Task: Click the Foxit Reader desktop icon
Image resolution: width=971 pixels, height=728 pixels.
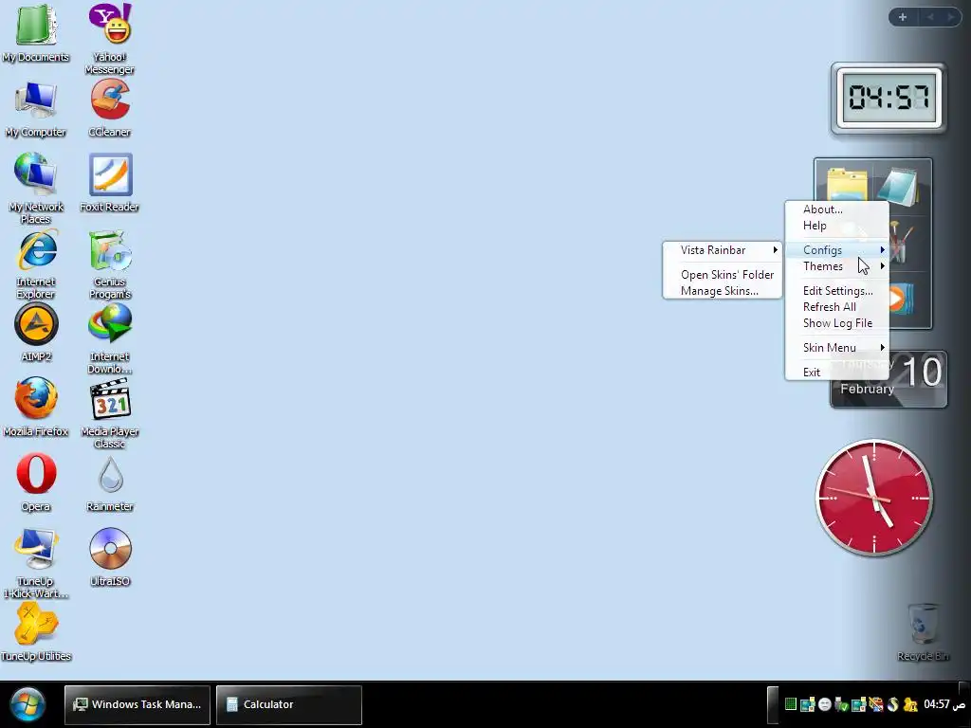Action: tap(110, 183)
